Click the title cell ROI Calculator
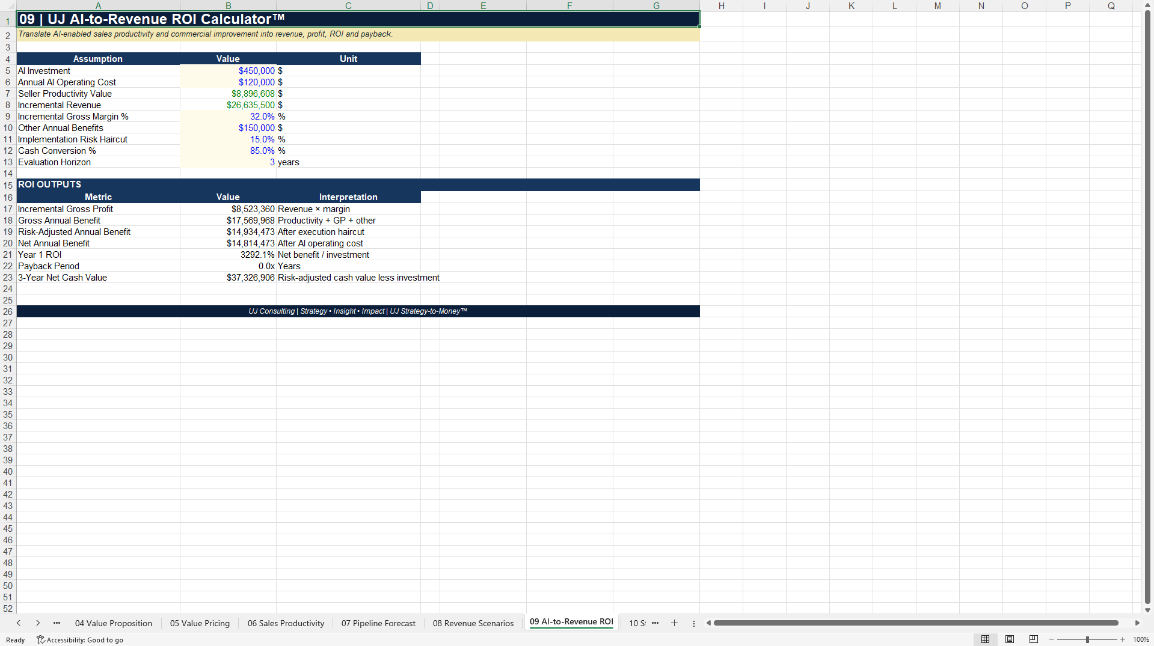The width and height of the screenshot is (1154, 646). click(358, 19)
